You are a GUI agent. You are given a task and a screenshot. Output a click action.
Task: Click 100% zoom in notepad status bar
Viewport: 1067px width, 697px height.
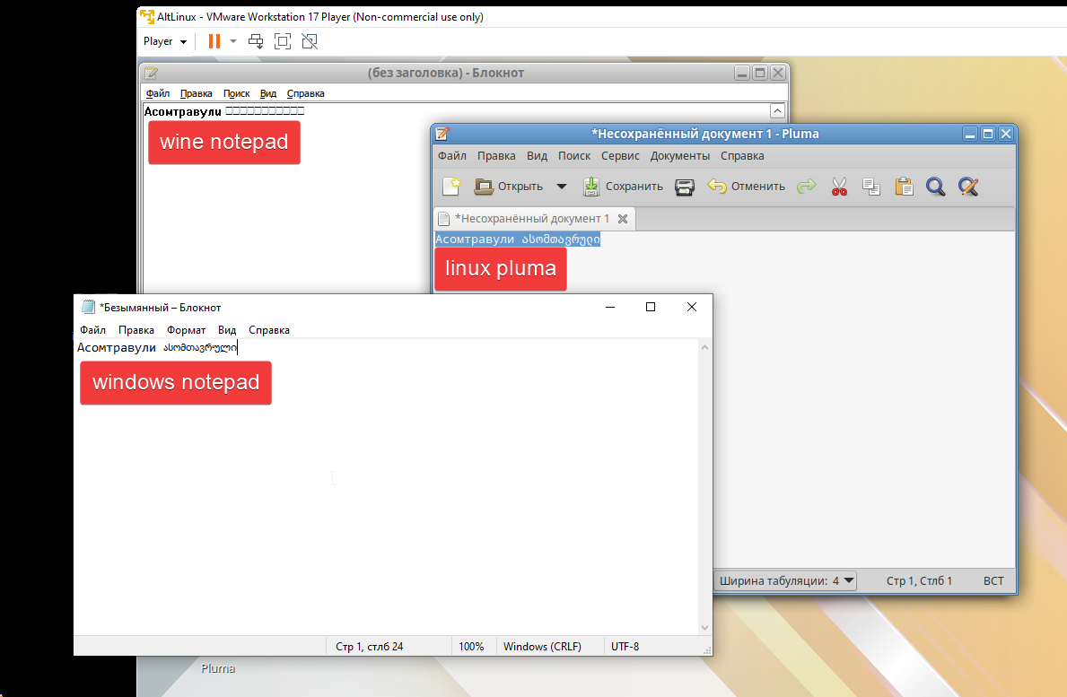click(x=471, y=647)
